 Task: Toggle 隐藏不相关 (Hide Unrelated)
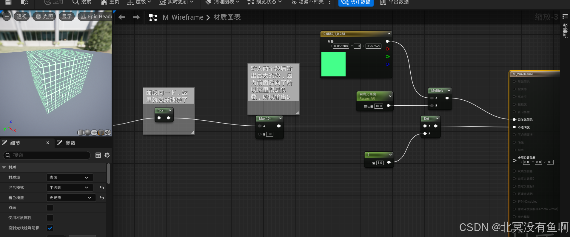[x=307, y=2]
